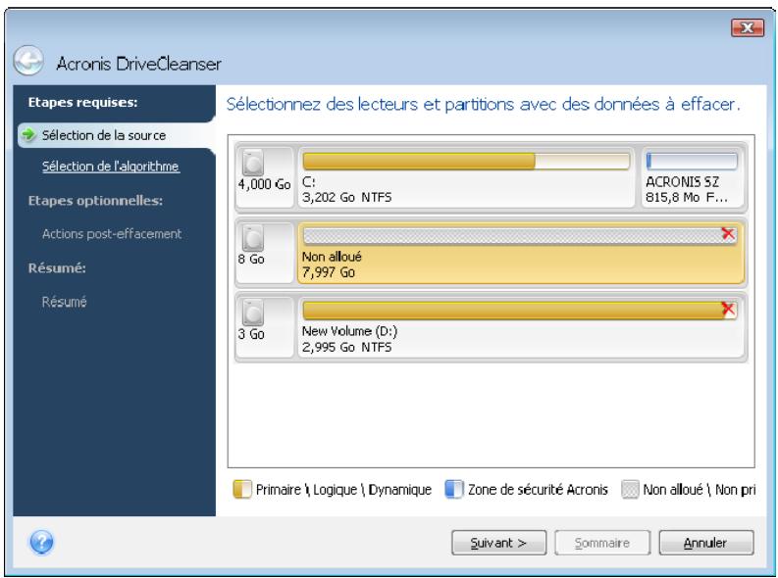This screenshot has height=578, width=778.
Task: Select the ACRONIS SZ partition bar
Action: [692, 161]
